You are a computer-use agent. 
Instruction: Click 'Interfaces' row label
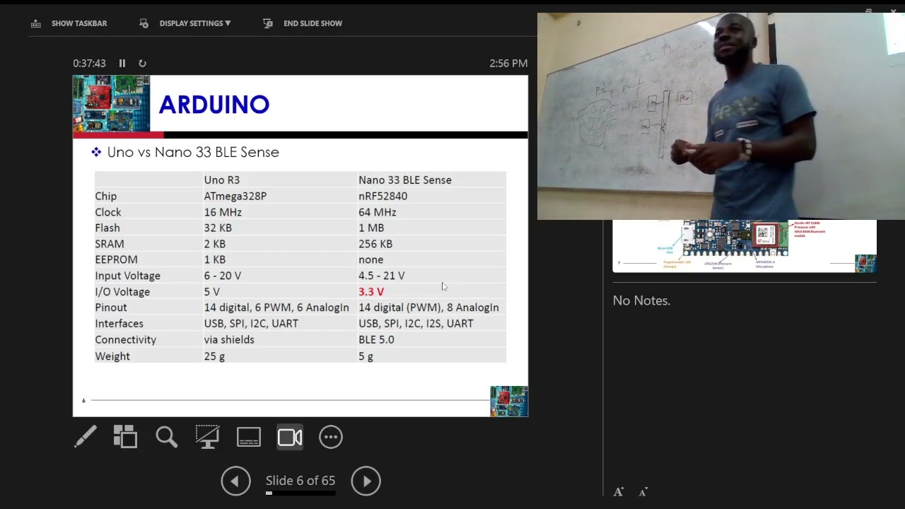pyautogui.click(x=119, y=323)
